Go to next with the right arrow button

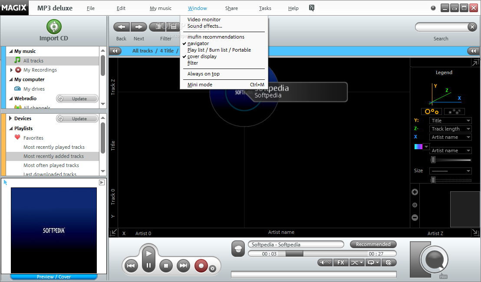tap(139, 27)
